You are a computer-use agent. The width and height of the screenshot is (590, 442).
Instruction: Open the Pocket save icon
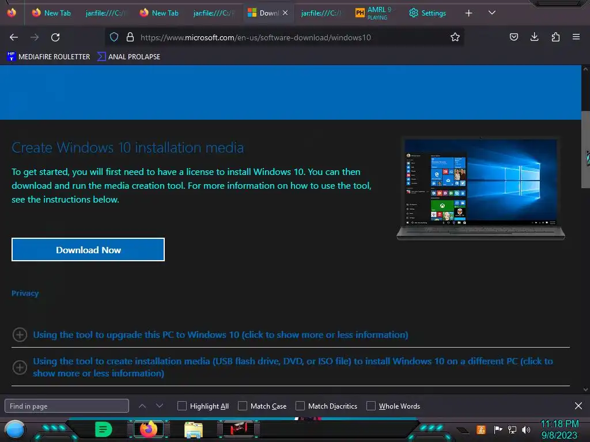pos(513,37)
